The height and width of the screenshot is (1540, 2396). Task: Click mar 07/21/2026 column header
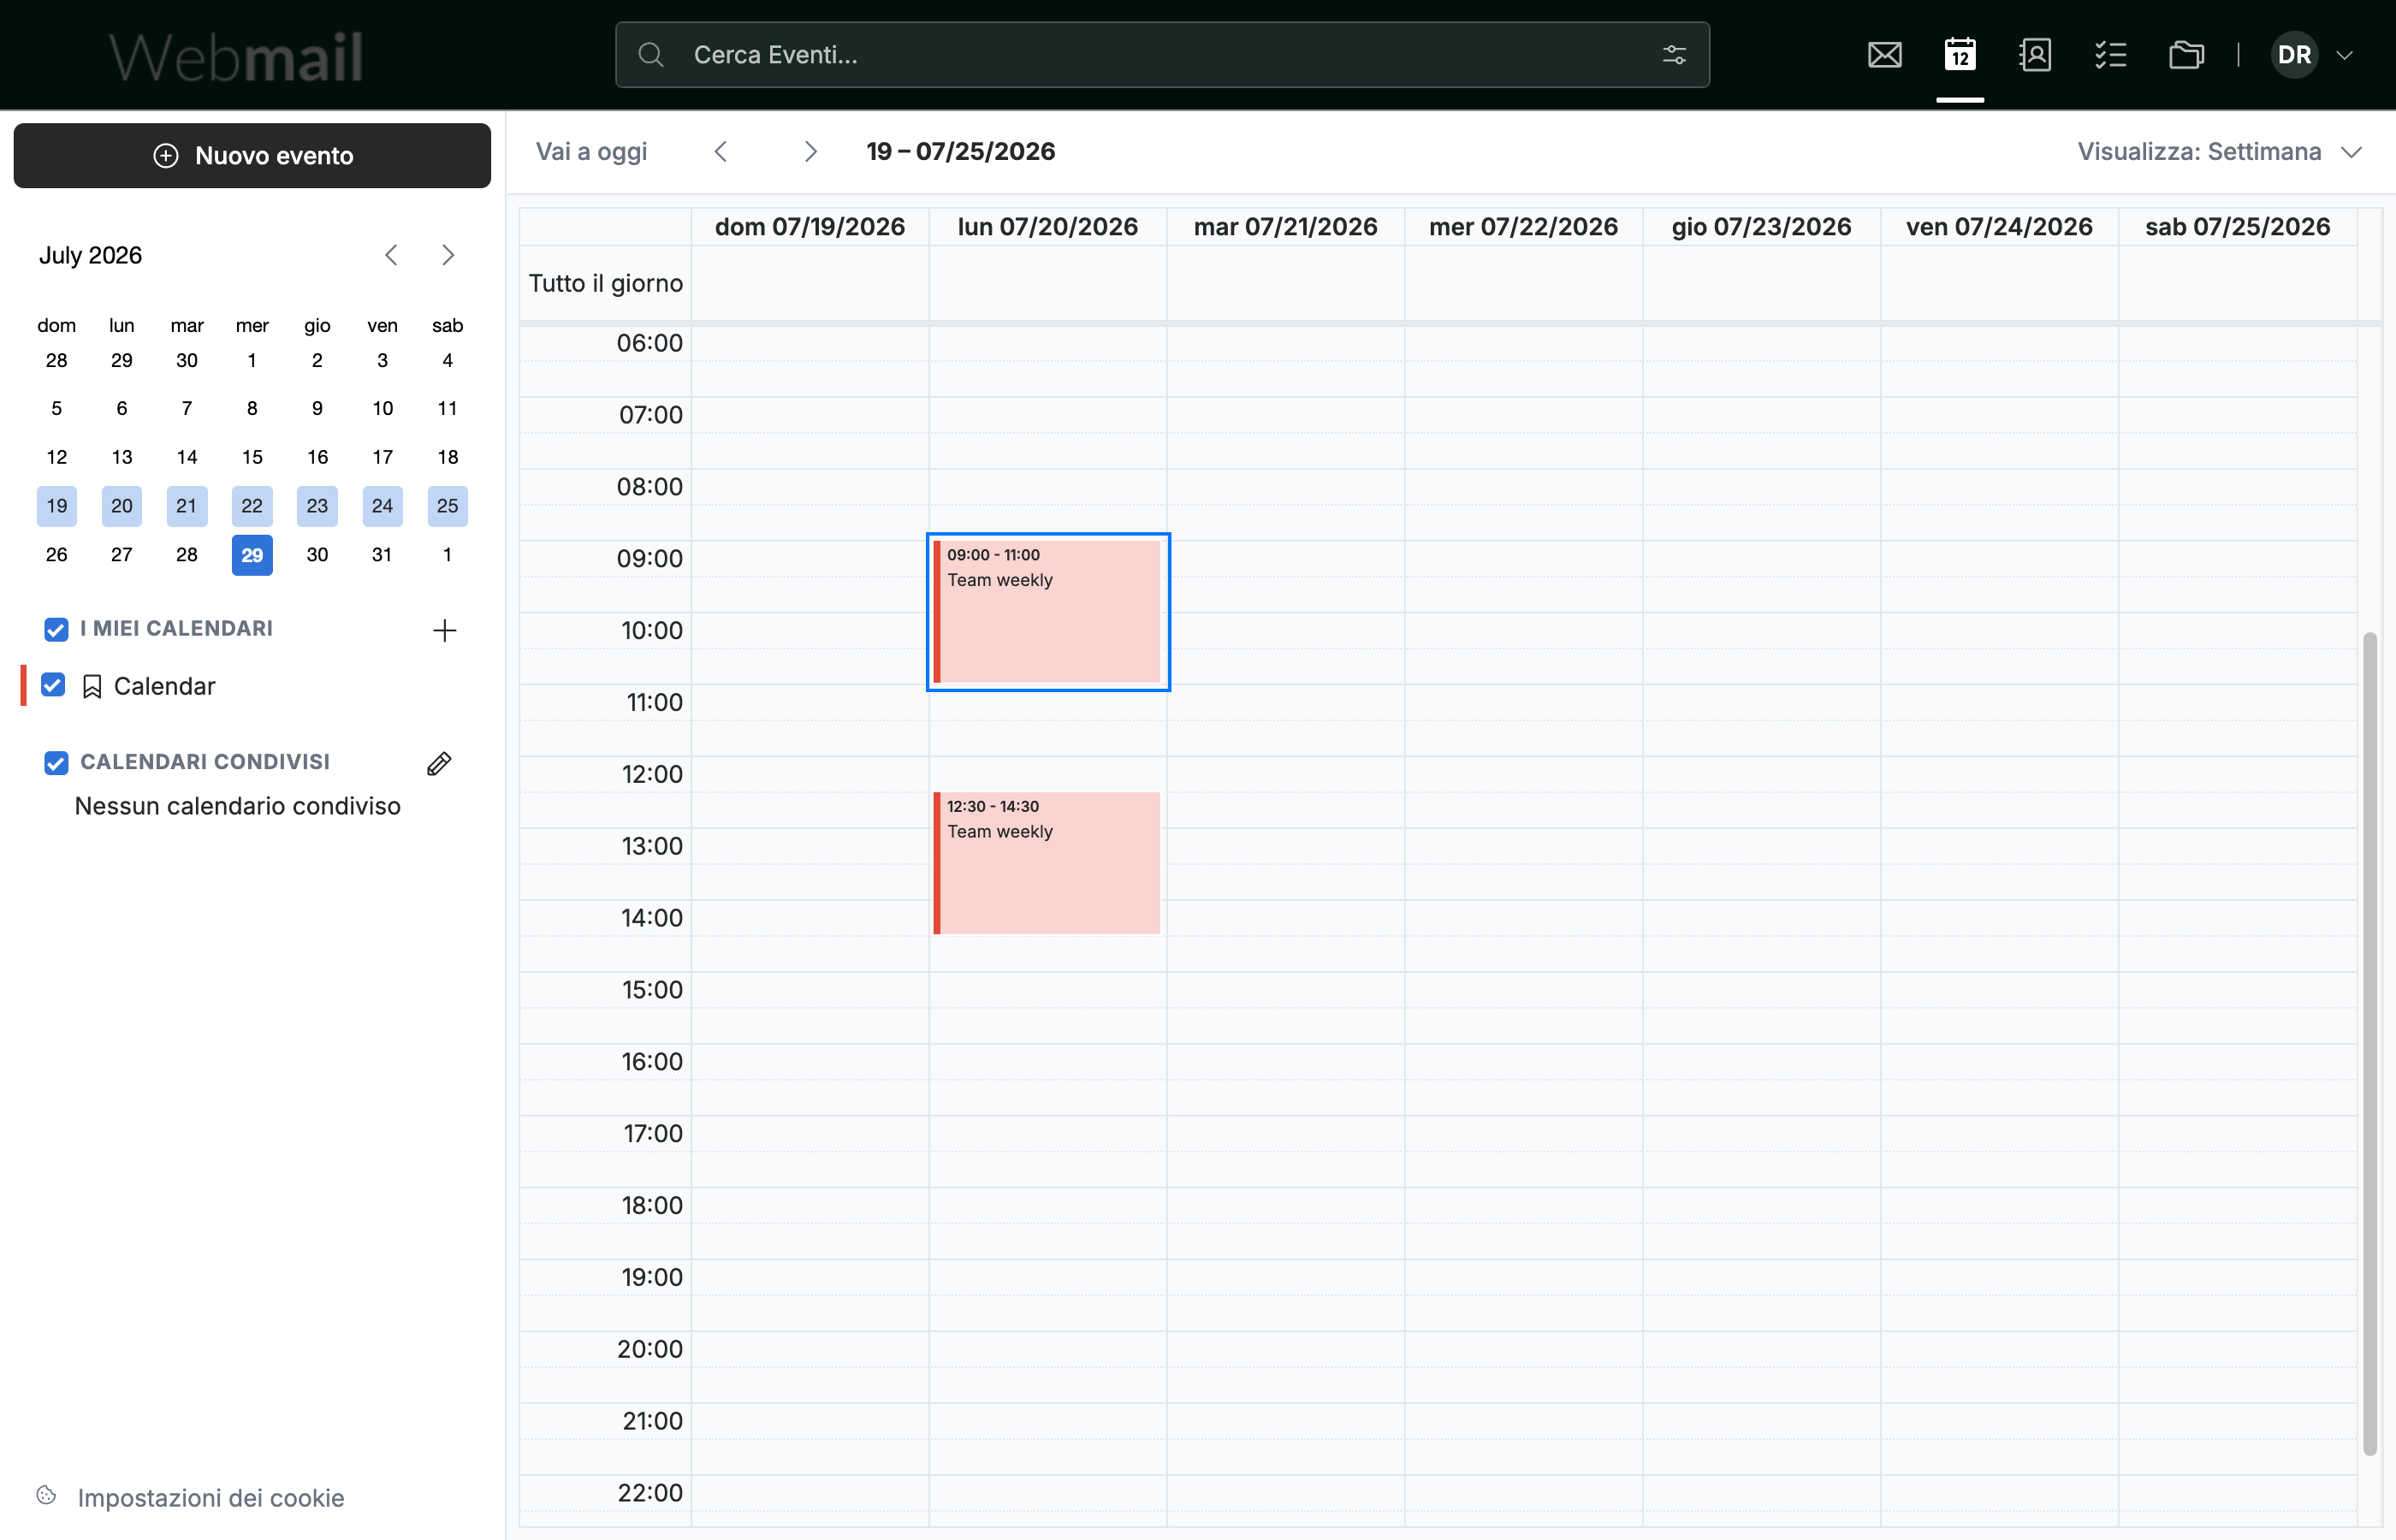(1286, 227)
